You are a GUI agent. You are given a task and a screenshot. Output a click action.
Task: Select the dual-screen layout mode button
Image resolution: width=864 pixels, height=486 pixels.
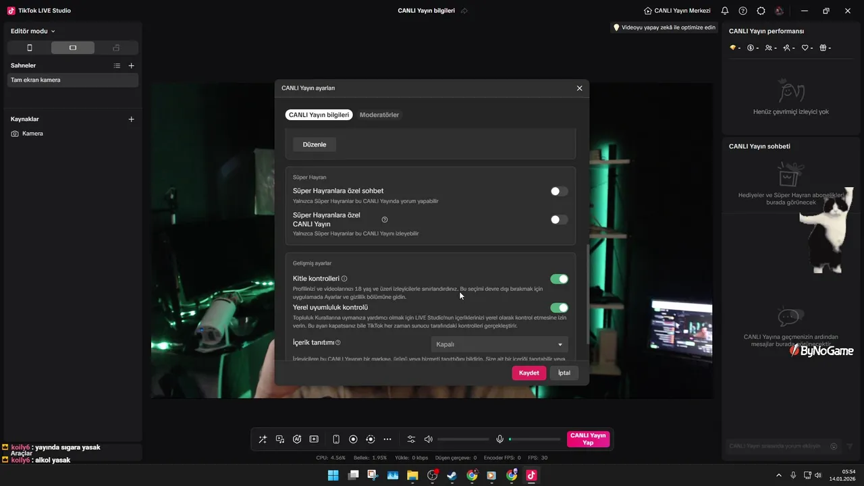coord(116,48)
